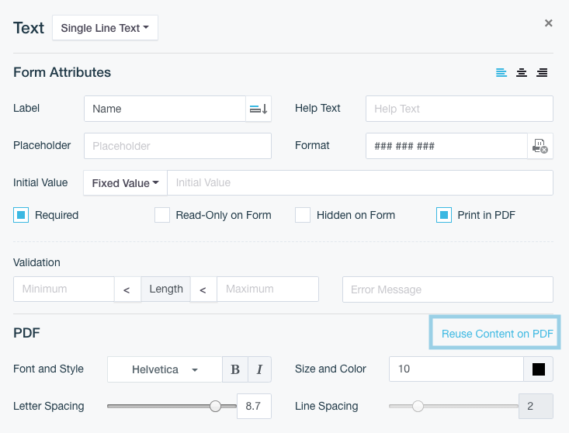Open the black font color swatch

click(x=539, y=369)
